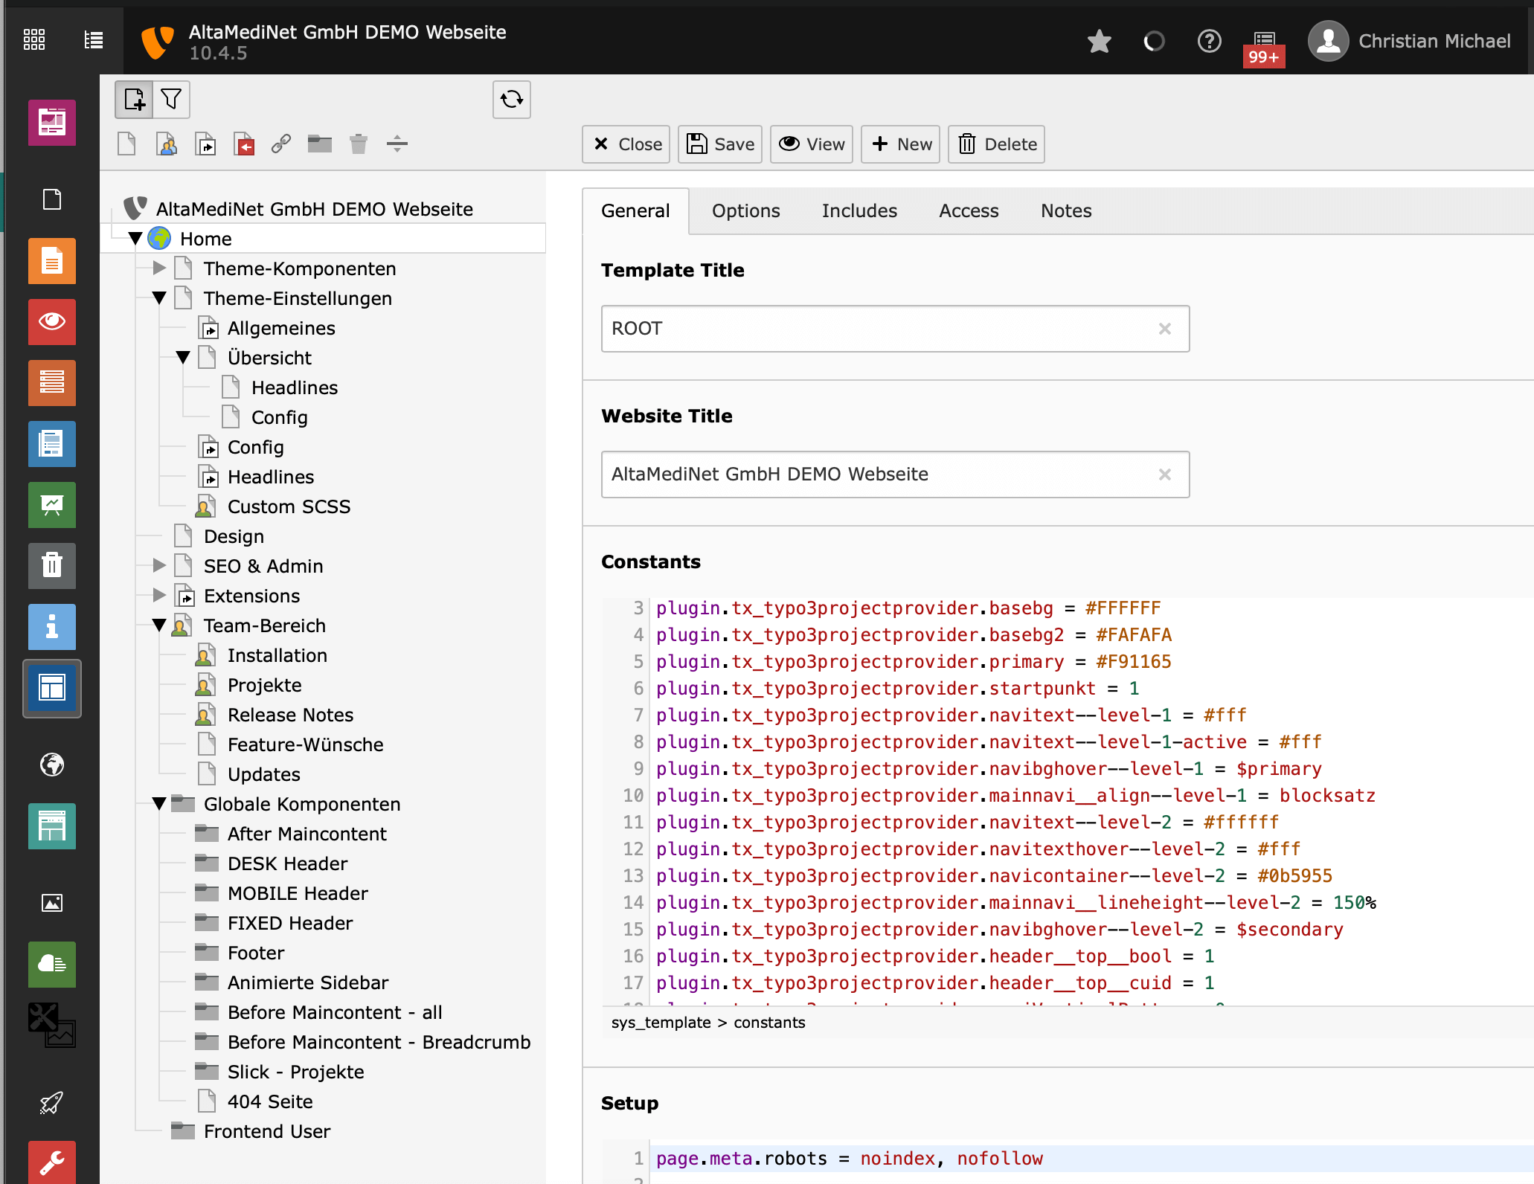
Task: Click the help question mark icon
Action: (x=1209, y=42)
